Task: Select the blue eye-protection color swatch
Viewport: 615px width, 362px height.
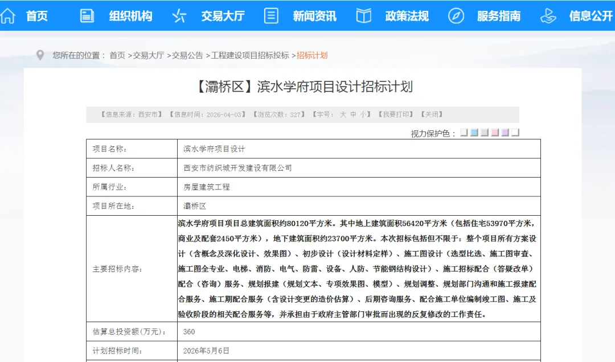Action: (x=474, y=133)
